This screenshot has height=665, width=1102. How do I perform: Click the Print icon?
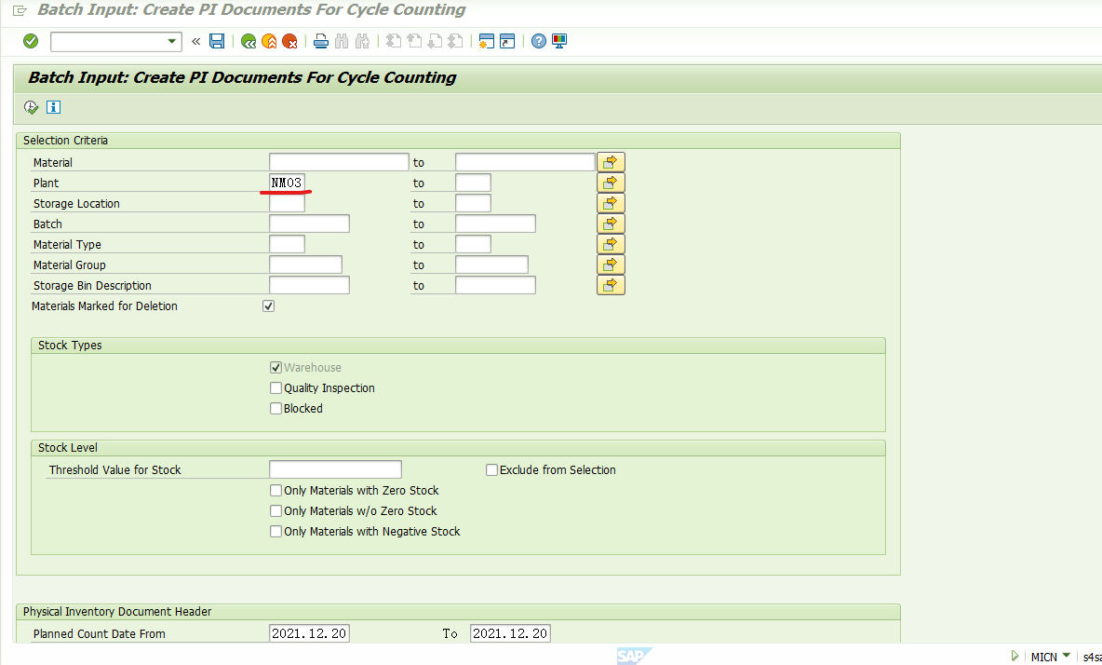coord(321,42)
